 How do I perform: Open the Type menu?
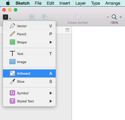(96, 3)
